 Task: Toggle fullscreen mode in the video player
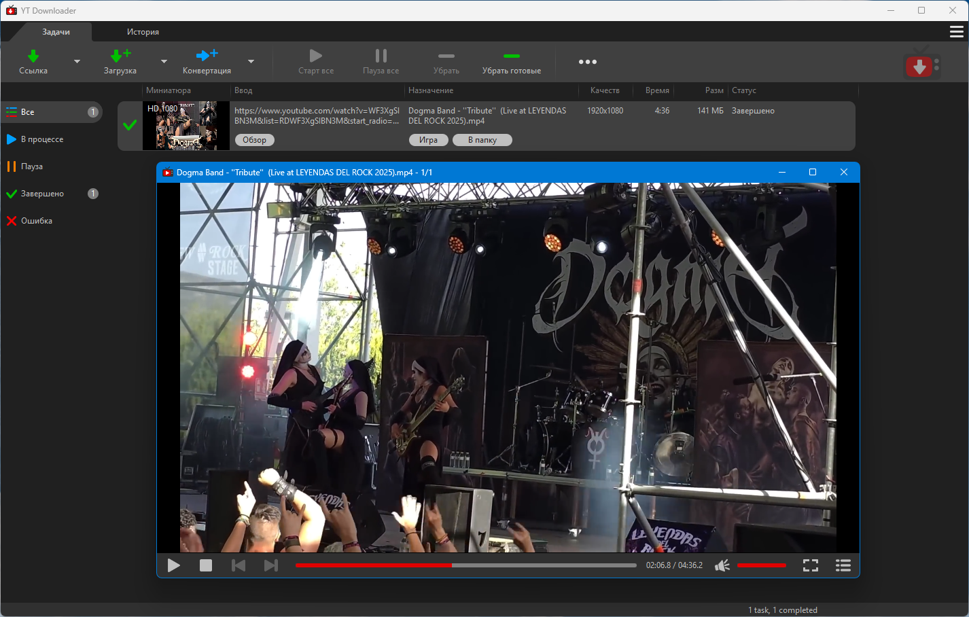click(811, 565)
